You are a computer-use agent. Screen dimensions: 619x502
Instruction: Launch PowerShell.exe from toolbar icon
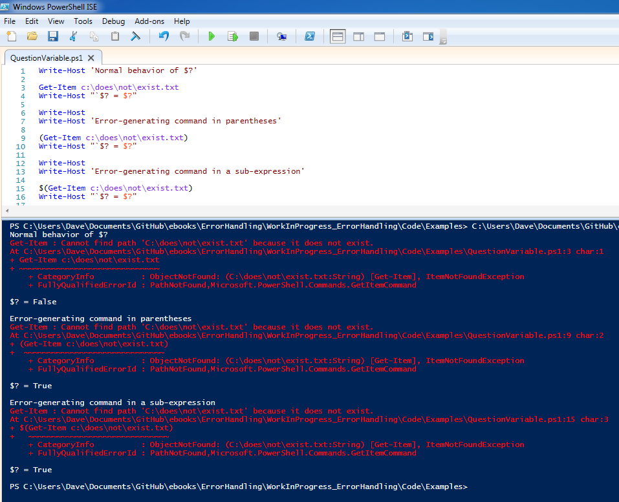click(x=310, y=36)
